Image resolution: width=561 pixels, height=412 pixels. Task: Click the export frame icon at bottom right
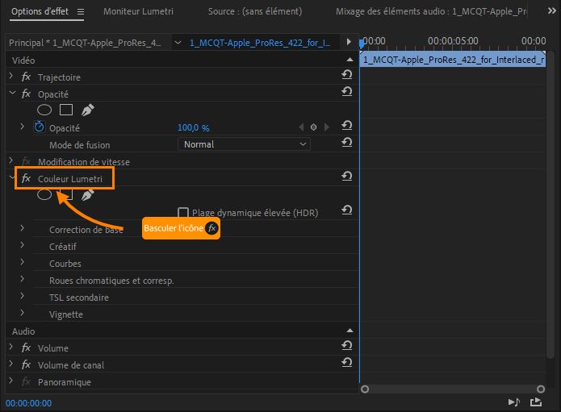[x=536, y=402]
